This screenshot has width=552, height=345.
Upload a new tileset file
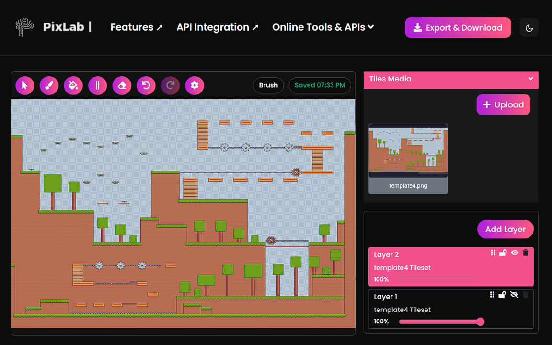coord(503,104)
